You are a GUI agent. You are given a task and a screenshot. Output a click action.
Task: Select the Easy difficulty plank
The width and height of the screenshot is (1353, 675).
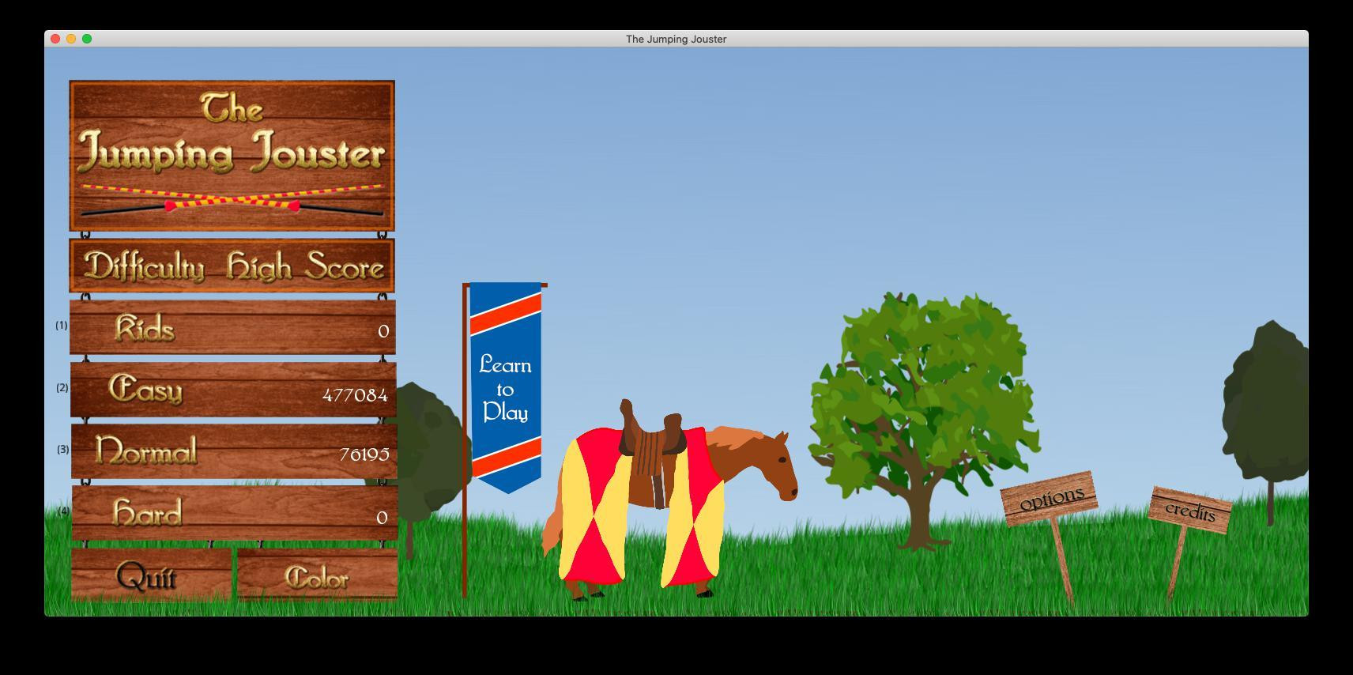tap(233, 390)
